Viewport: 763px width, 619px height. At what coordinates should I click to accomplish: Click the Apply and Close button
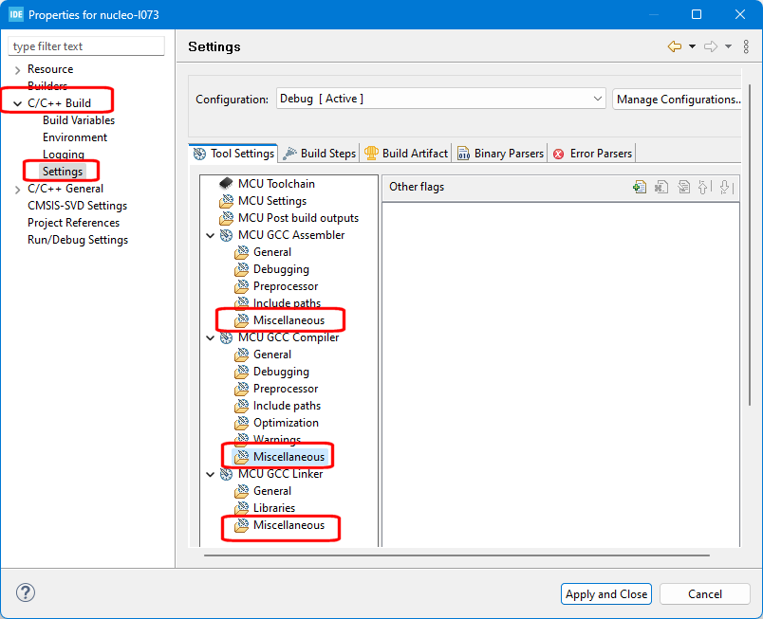[606, 594]
